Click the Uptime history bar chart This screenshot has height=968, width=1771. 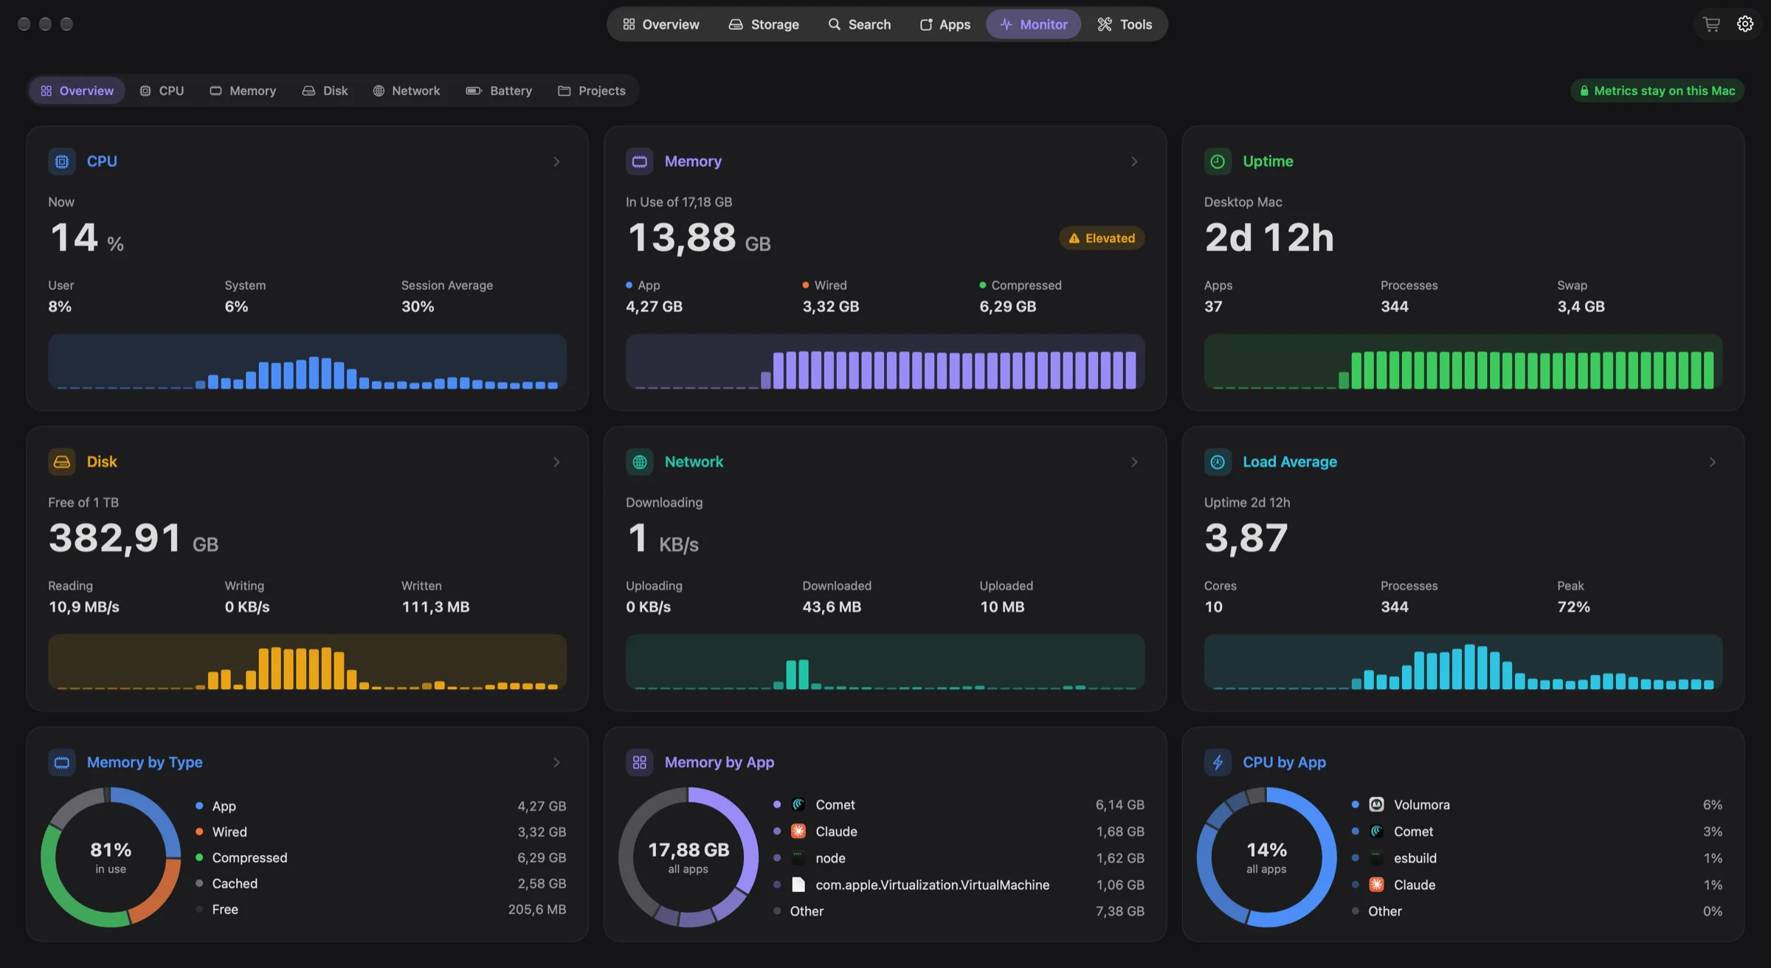pos(1463,362)
